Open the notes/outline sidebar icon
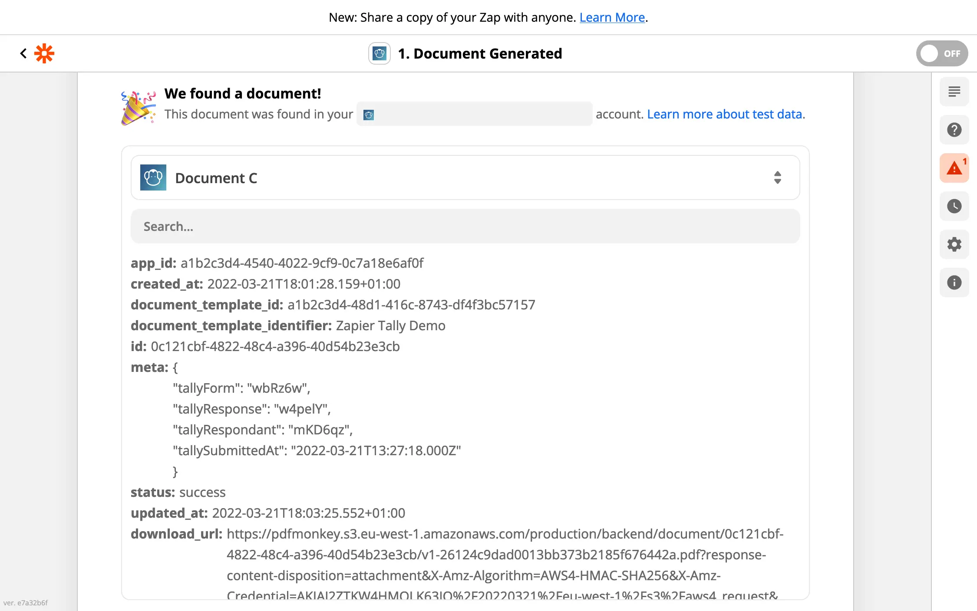 pos(954,92)
